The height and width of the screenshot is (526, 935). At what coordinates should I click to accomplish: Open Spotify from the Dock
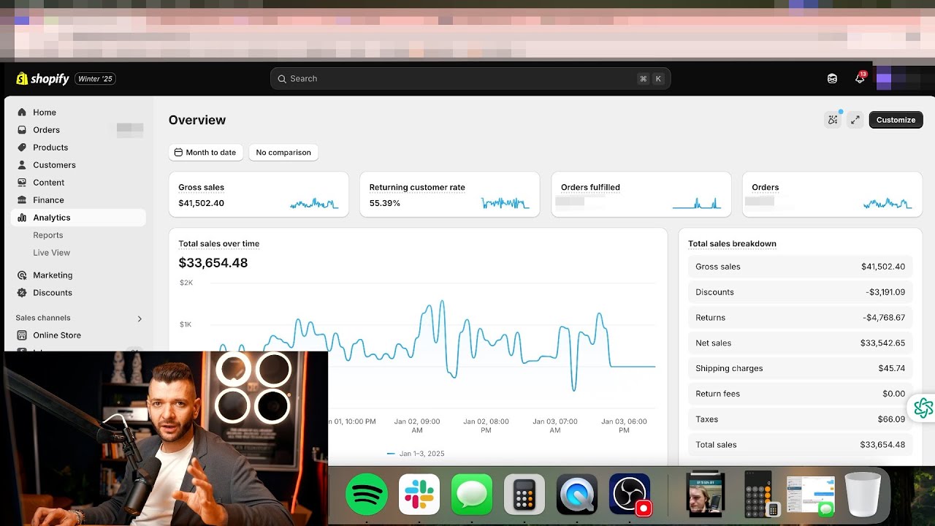point(367,495)
